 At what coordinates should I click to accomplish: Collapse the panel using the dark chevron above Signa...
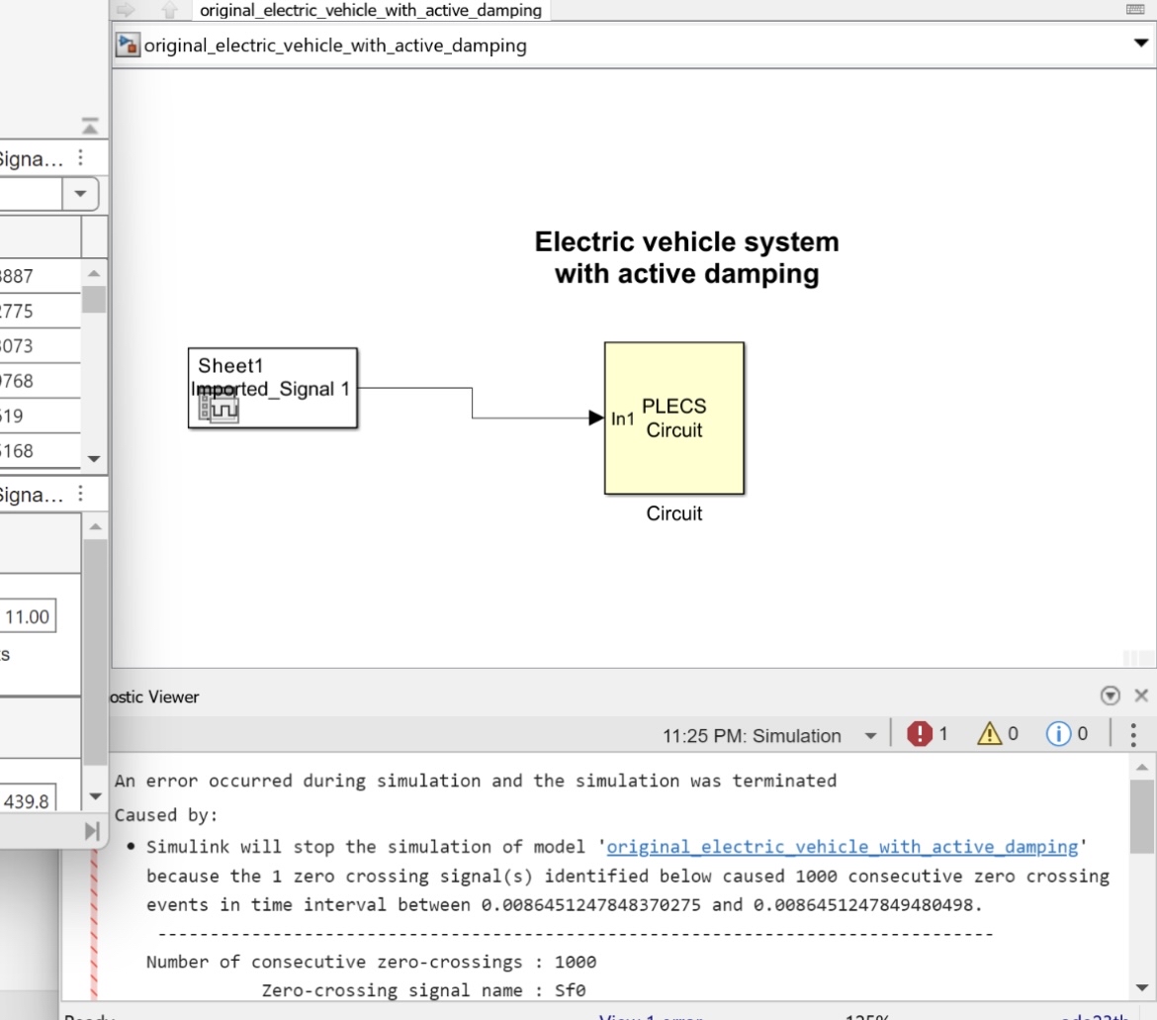coord(89,125)
